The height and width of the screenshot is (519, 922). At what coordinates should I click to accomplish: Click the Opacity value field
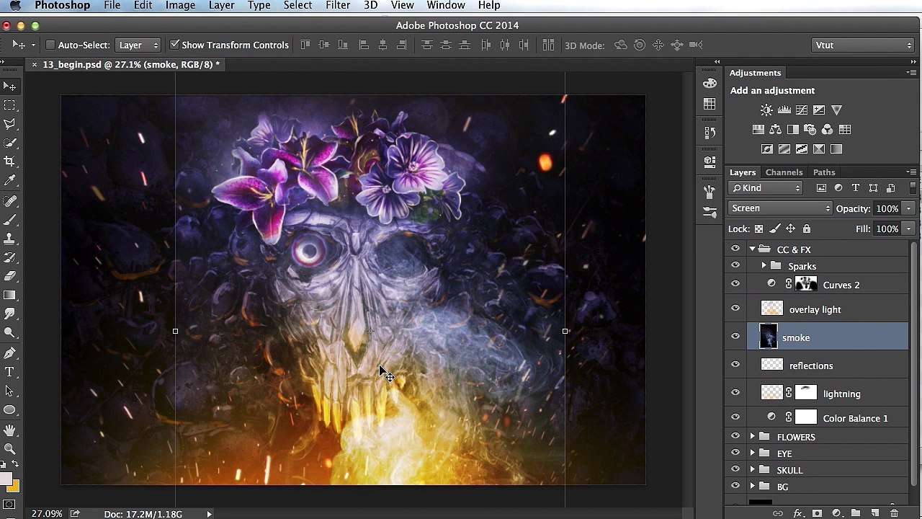(887, 208)
